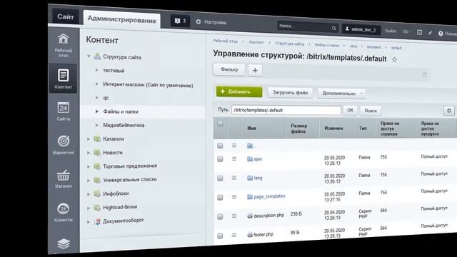Check the ajax row checkbox

pos(220,159)
